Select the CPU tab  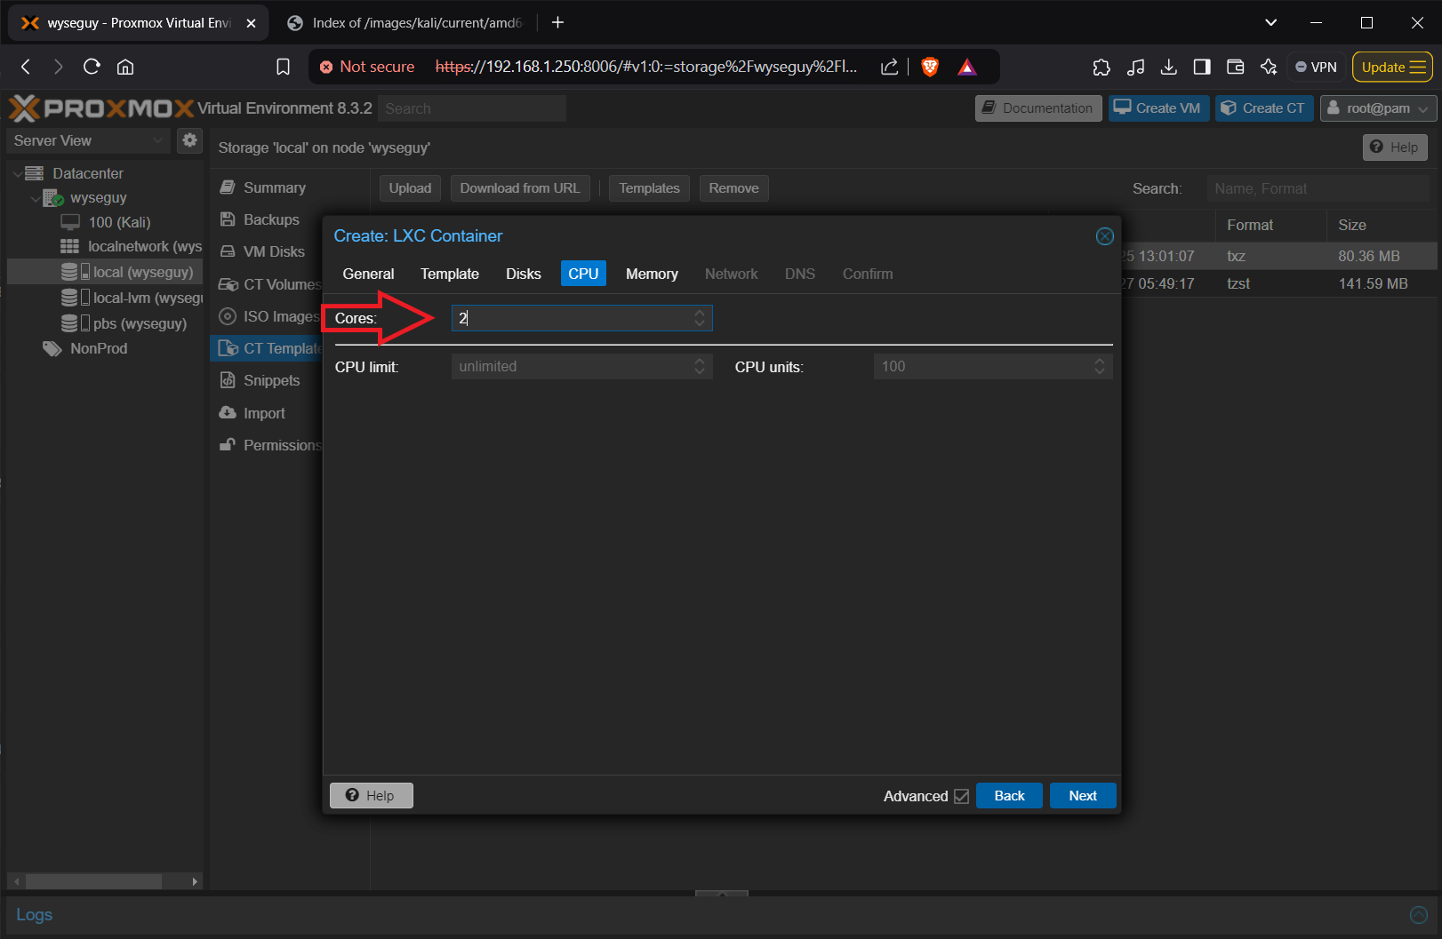tap(583, 274)
